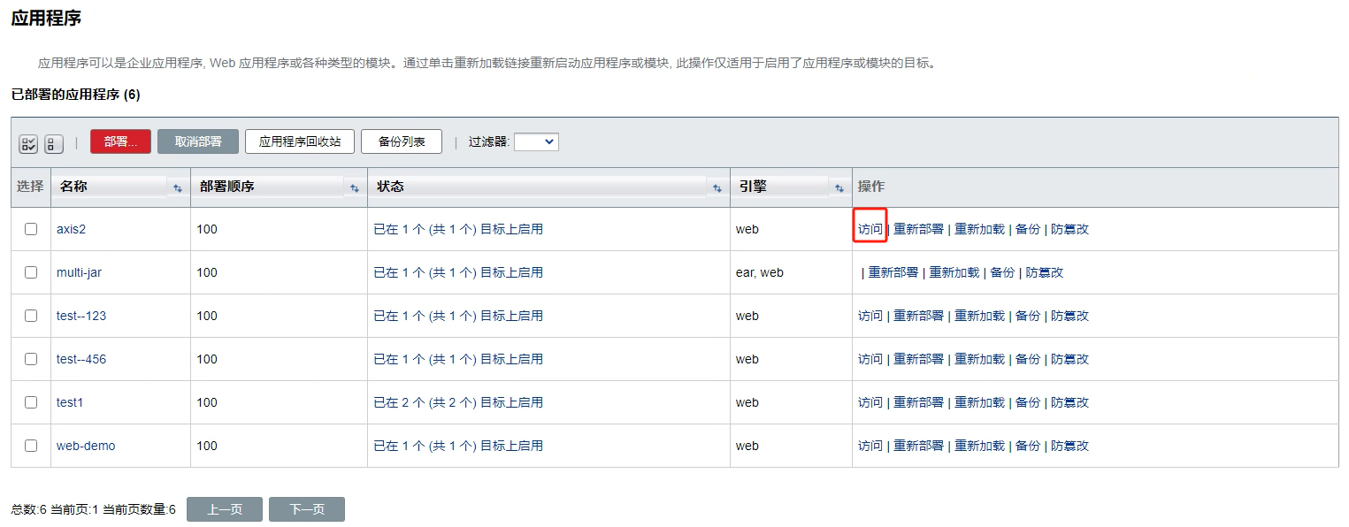Open the test--456 application link
Viewport: 1349px width, 527px height.
pos(81,359)
